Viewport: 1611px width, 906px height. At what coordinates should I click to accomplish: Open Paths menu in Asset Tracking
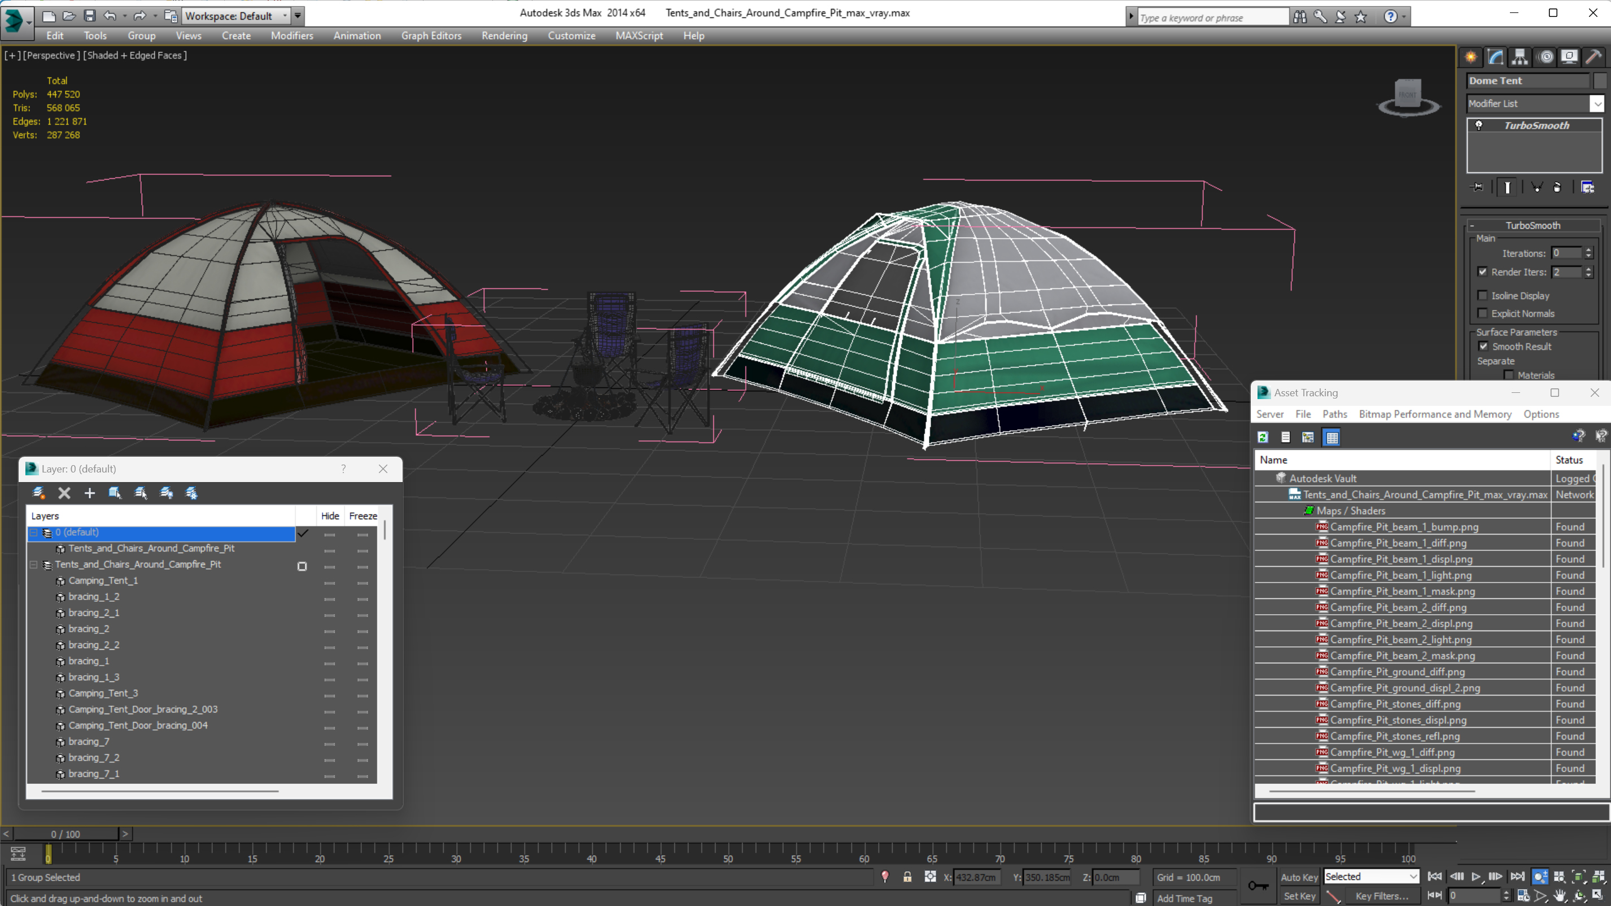1334,414
